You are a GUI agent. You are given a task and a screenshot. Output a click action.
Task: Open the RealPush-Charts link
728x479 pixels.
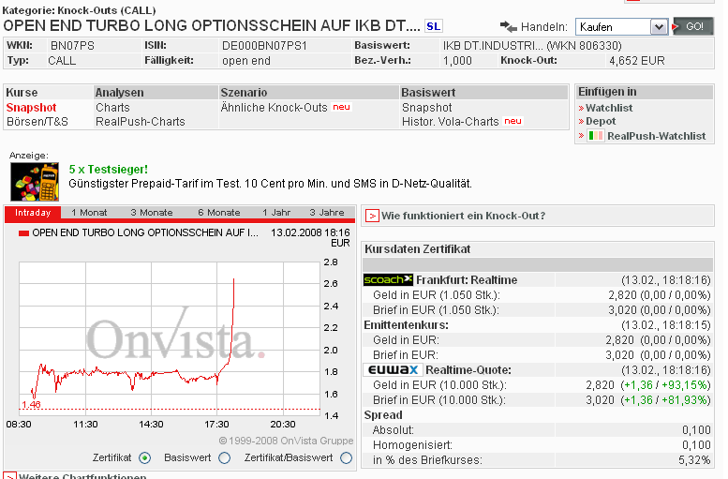(x=141, y=122)
